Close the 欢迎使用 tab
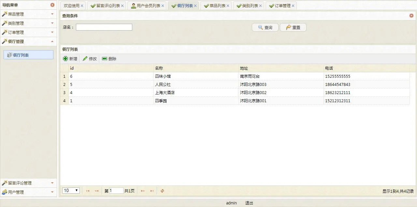 [x=82, y=6]
